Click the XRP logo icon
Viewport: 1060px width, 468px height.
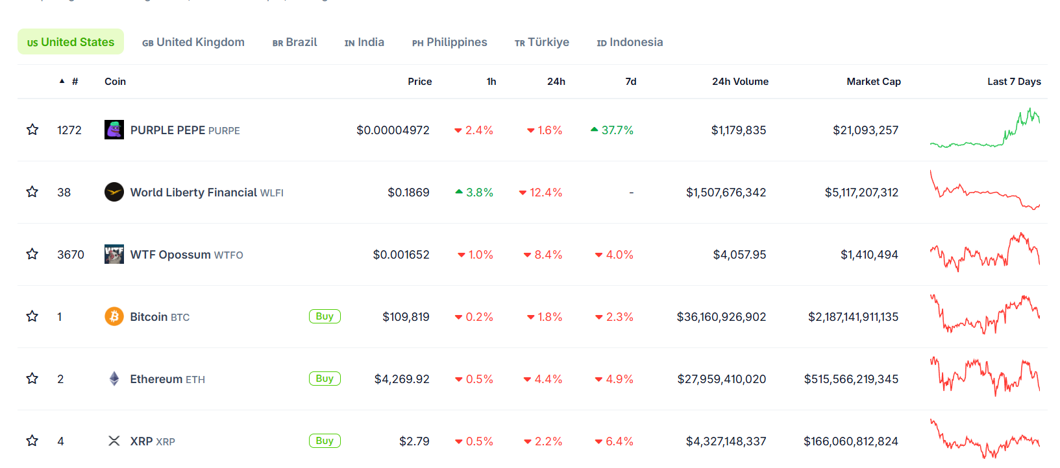[x=114, y=441]
